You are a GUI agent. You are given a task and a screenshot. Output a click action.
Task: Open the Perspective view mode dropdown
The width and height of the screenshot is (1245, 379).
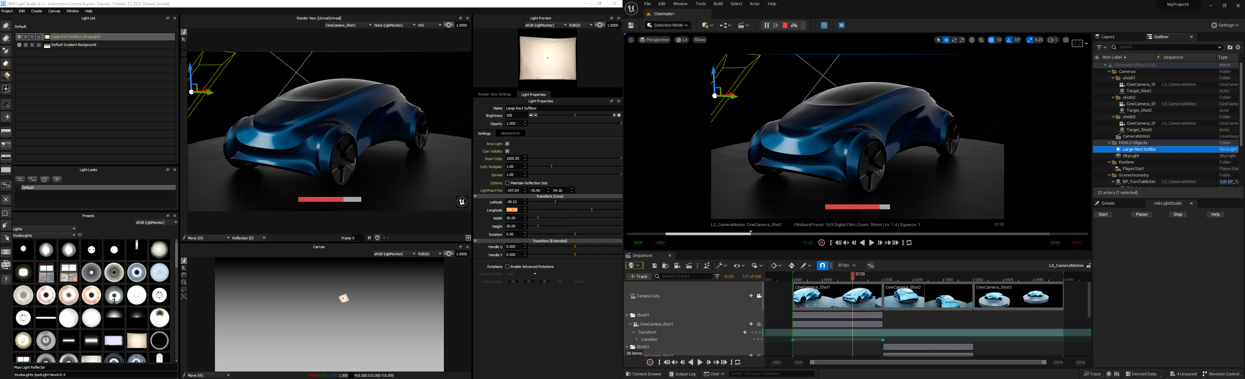coord(654,40)
